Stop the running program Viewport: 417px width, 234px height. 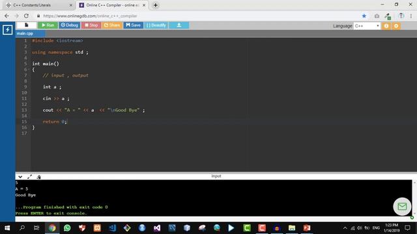91,25
